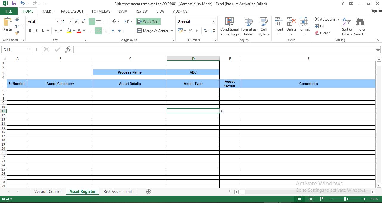Click the New Sheet plus button
Image resolution: width=382 pixels, height=203 pixels.
(148, 191)
